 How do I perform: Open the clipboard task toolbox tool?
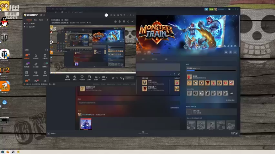(45, 55)
